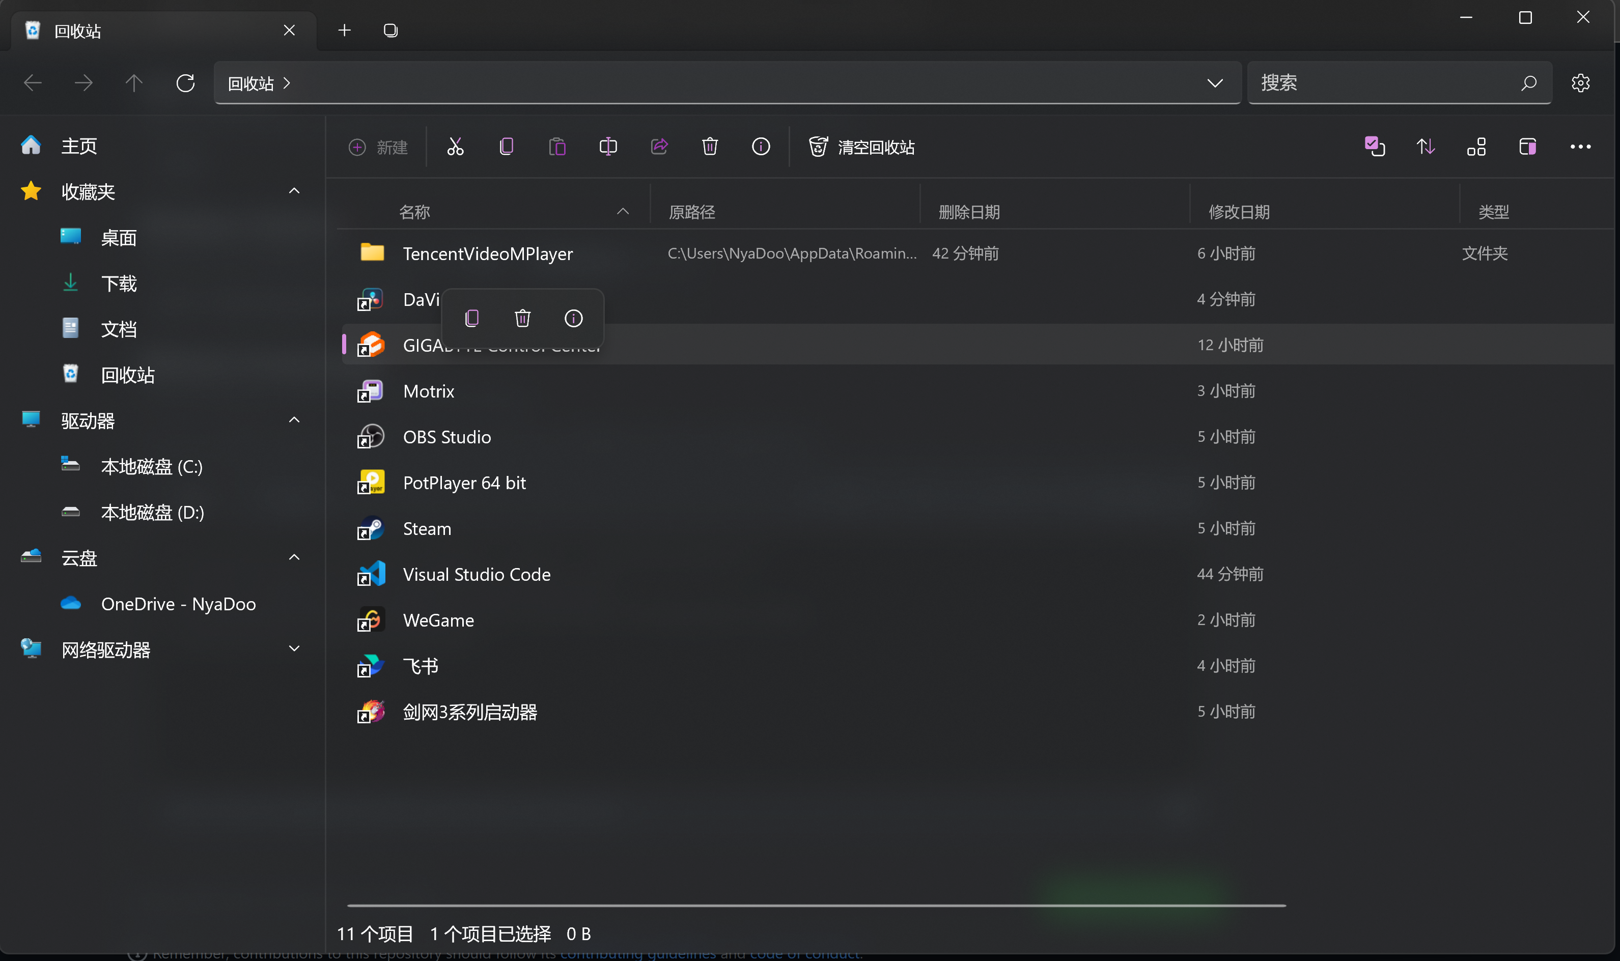
Task: Click the Cut scissors icon in toolbar
Action: click(455, 147)
